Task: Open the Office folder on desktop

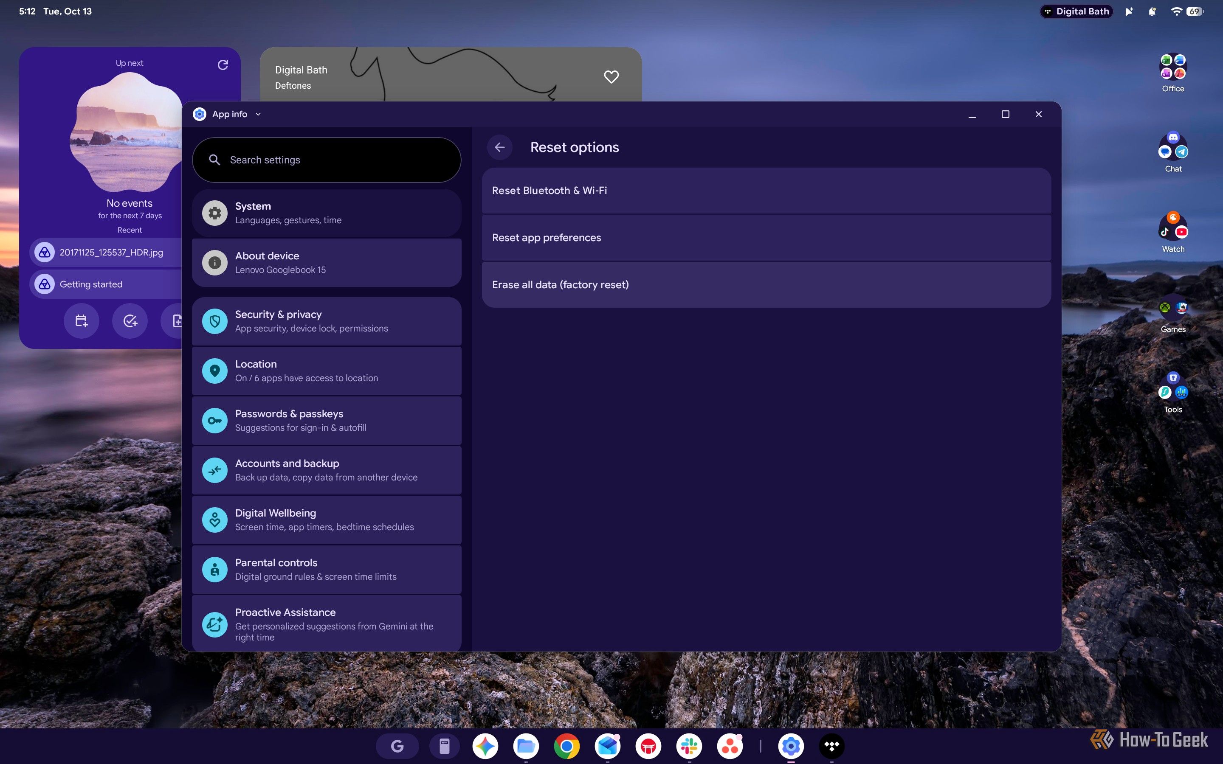Action: (x=1173, y=73)
